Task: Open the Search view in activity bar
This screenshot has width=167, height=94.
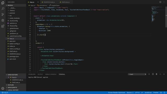Action: tap(3, 9)
